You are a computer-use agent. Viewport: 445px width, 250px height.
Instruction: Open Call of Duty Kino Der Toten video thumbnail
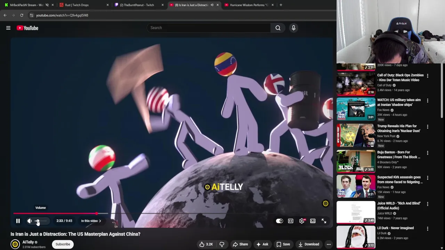(x=356, y=84)
